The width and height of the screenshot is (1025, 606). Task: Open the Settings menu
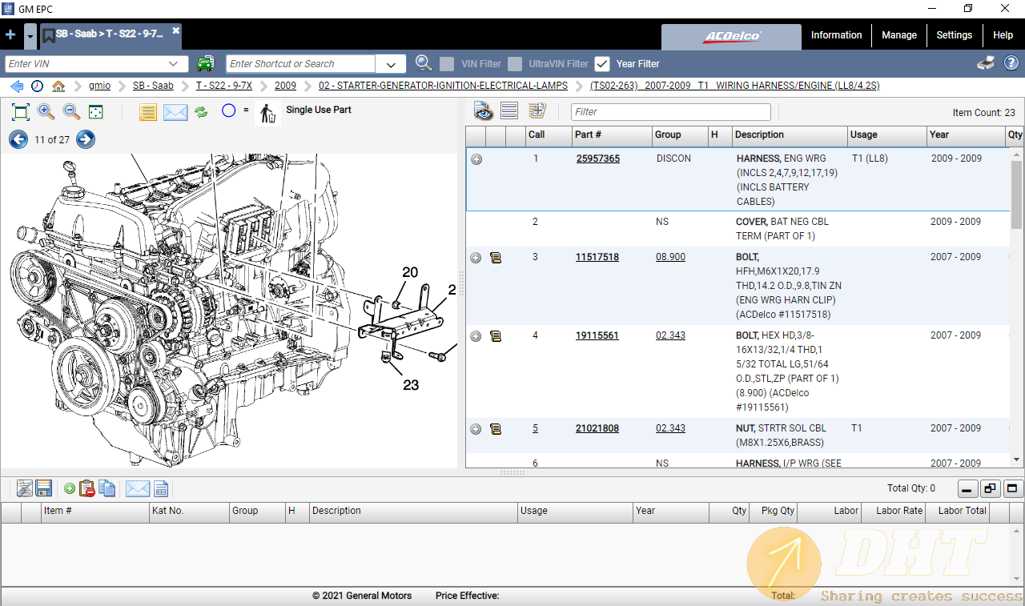pos(954,35)
